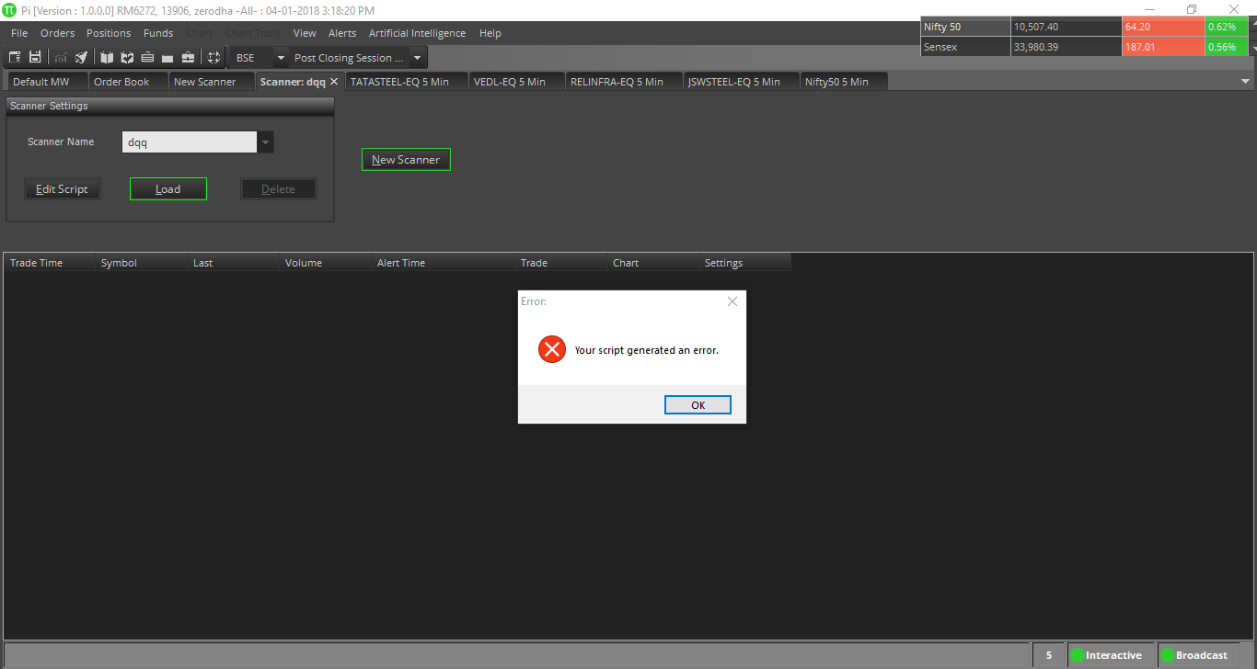Click the Edit Script button
1257x669 pixels.
click(62, 189)
